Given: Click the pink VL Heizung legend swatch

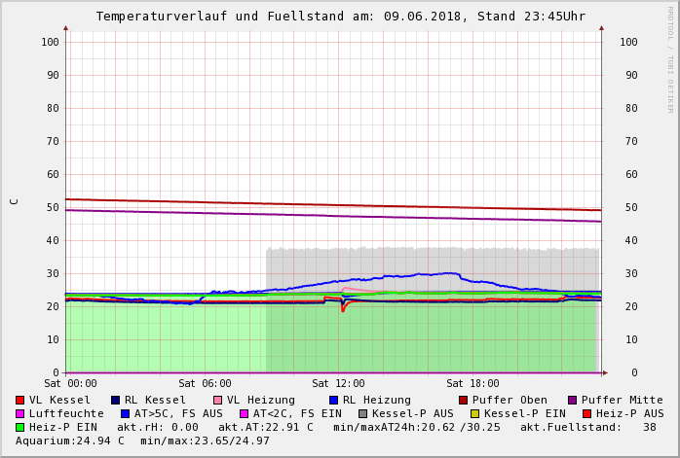Looking at the screenshot, I should click(217, 400).
